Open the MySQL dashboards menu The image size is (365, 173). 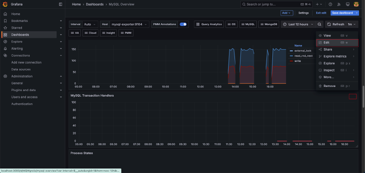click(248, 24)
